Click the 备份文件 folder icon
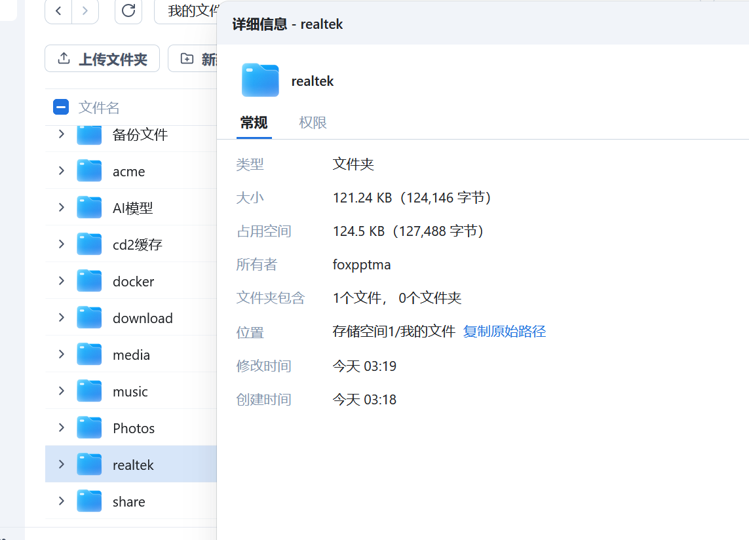Image resolution: width=749 pixels, height=540 pixels. coord(89,135)
